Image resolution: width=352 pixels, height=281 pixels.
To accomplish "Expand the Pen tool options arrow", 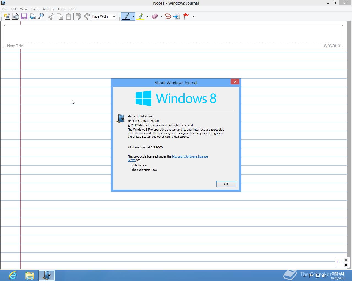I will (133, 16).
